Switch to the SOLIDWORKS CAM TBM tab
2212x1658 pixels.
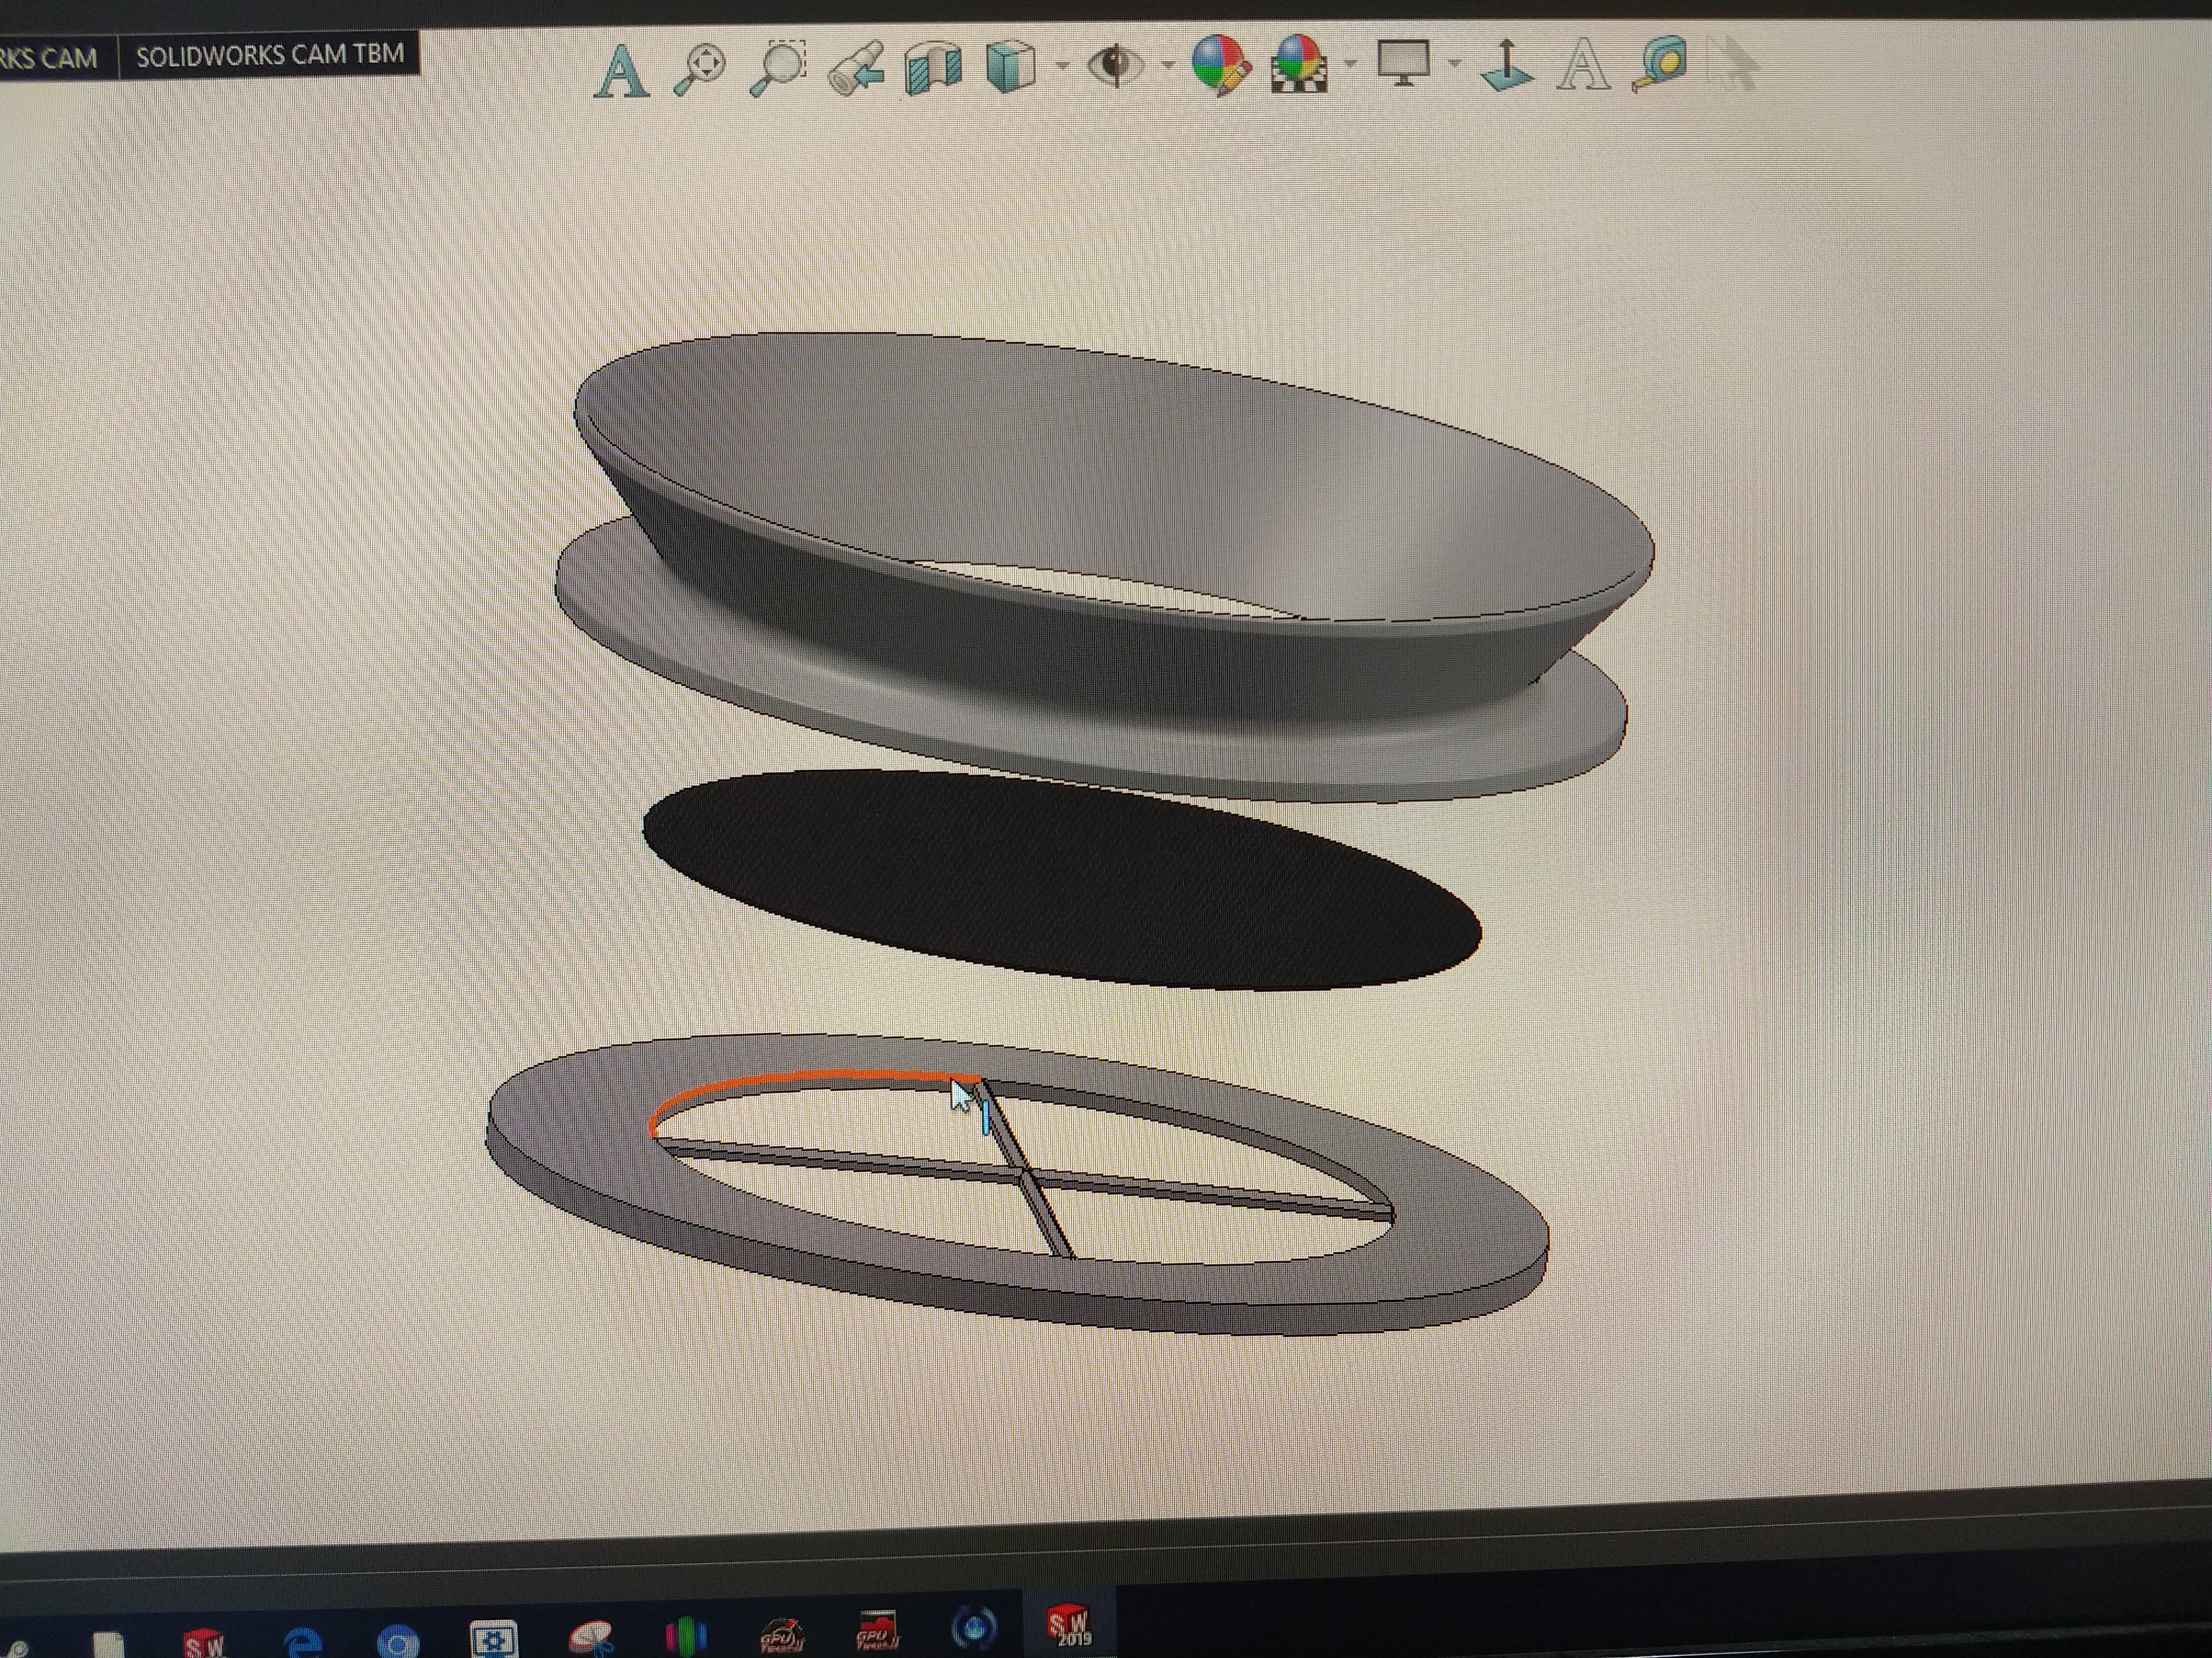[269, 55]
